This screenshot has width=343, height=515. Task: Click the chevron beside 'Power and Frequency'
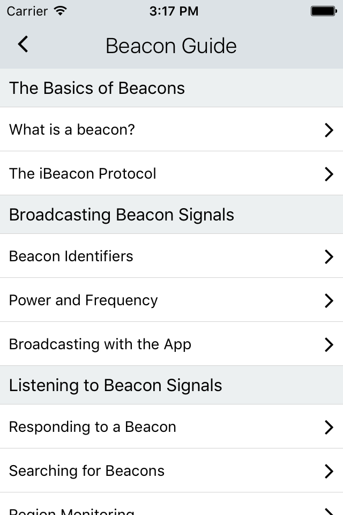329,300
